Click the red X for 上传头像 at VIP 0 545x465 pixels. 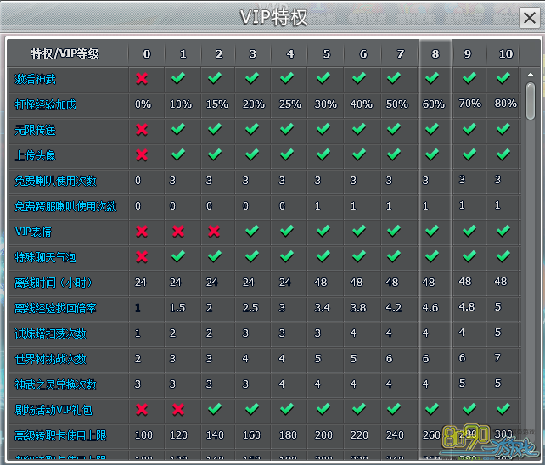pos(142,155)
